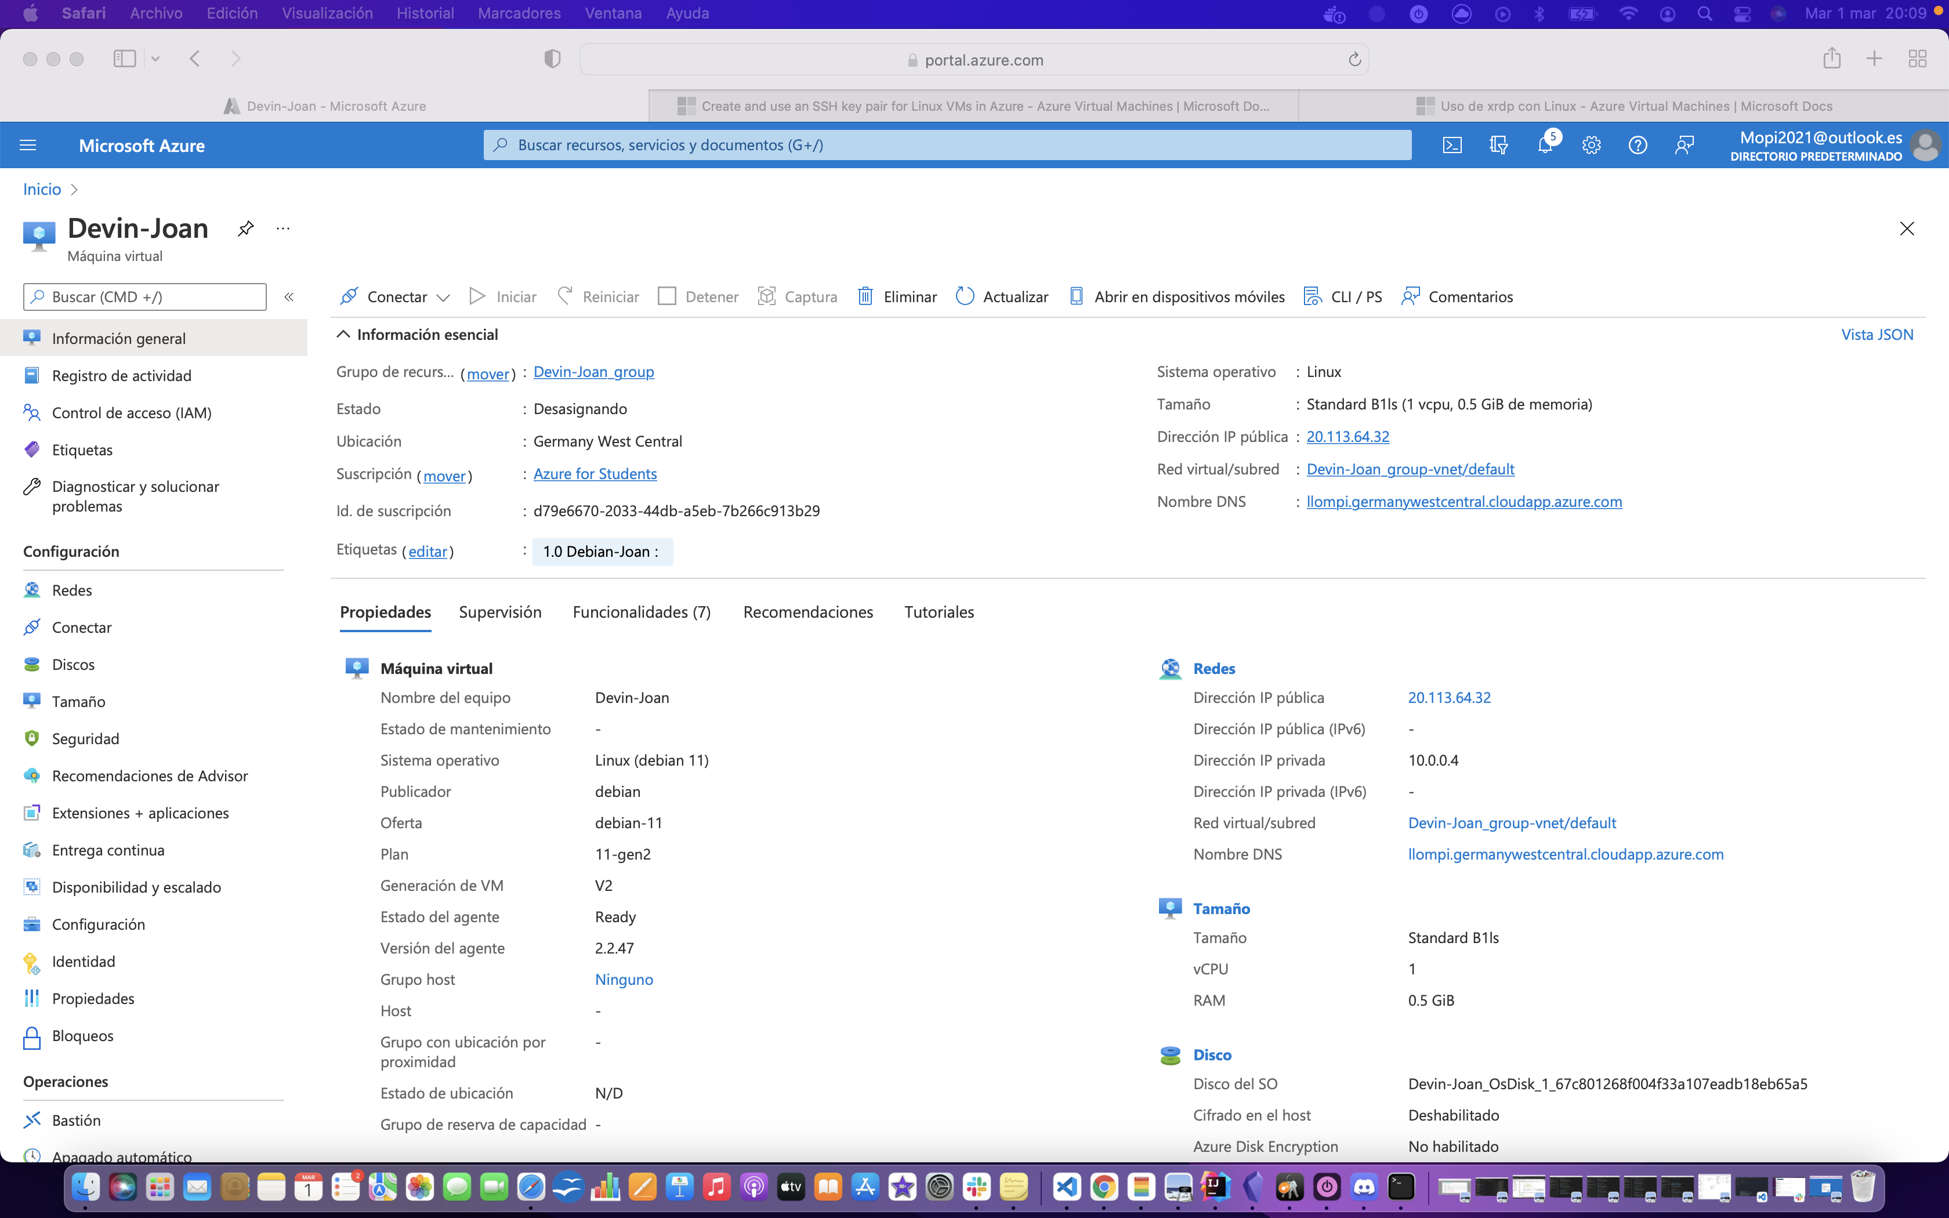Open the Conectar dropdown arrow
This screenshot has height=1218, width=1949.
[444, 297]
